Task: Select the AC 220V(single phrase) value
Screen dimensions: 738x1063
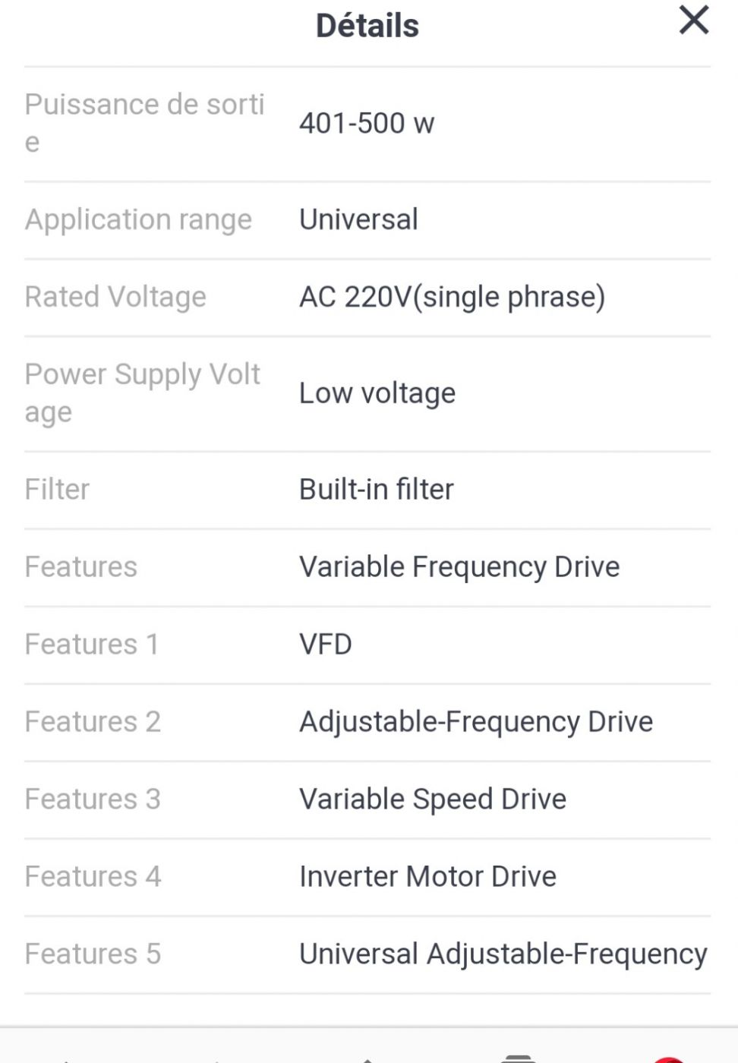Action: 452,297
